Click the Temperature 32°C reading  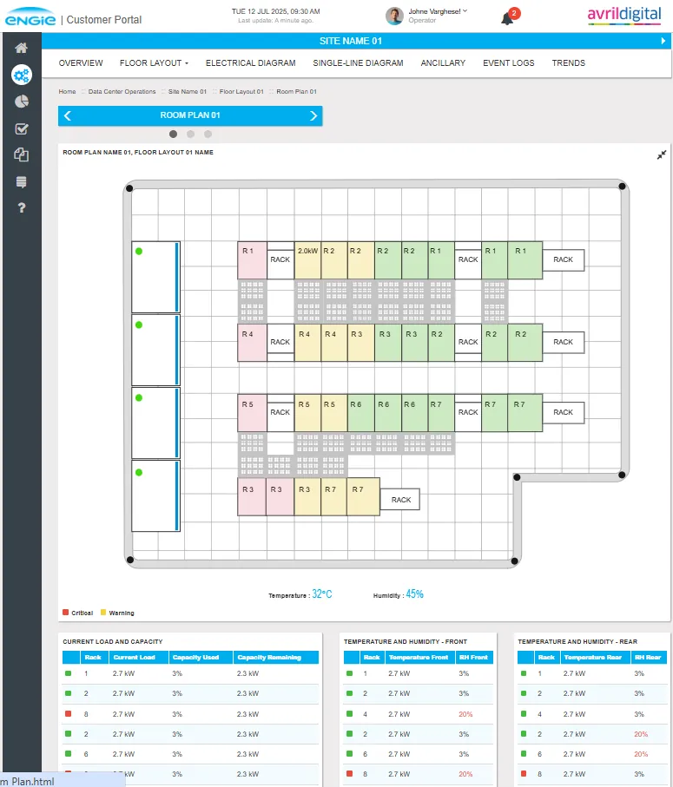[x=300, y=594]
